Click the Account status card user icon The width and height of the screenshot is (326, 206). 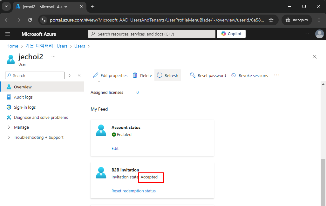[x=101, y=130]
